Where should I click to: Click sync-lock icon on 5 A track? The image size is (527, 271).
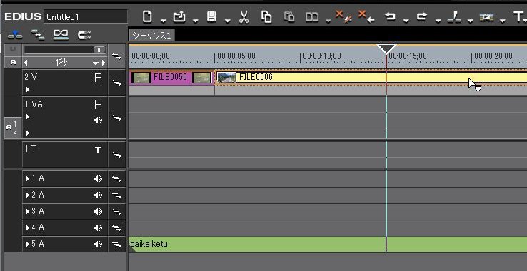coord(116,245)
